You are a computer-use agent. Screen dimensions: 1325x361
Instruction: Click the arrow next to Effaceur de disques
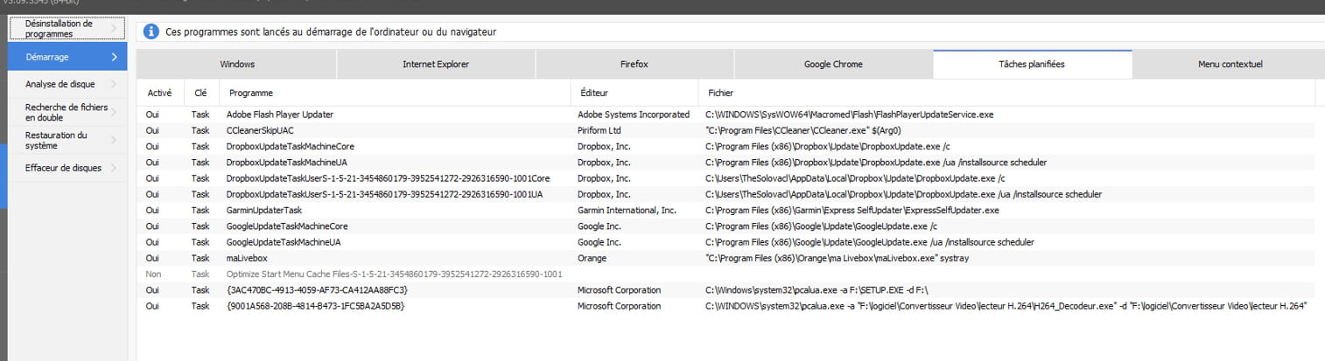click(114, 168)
